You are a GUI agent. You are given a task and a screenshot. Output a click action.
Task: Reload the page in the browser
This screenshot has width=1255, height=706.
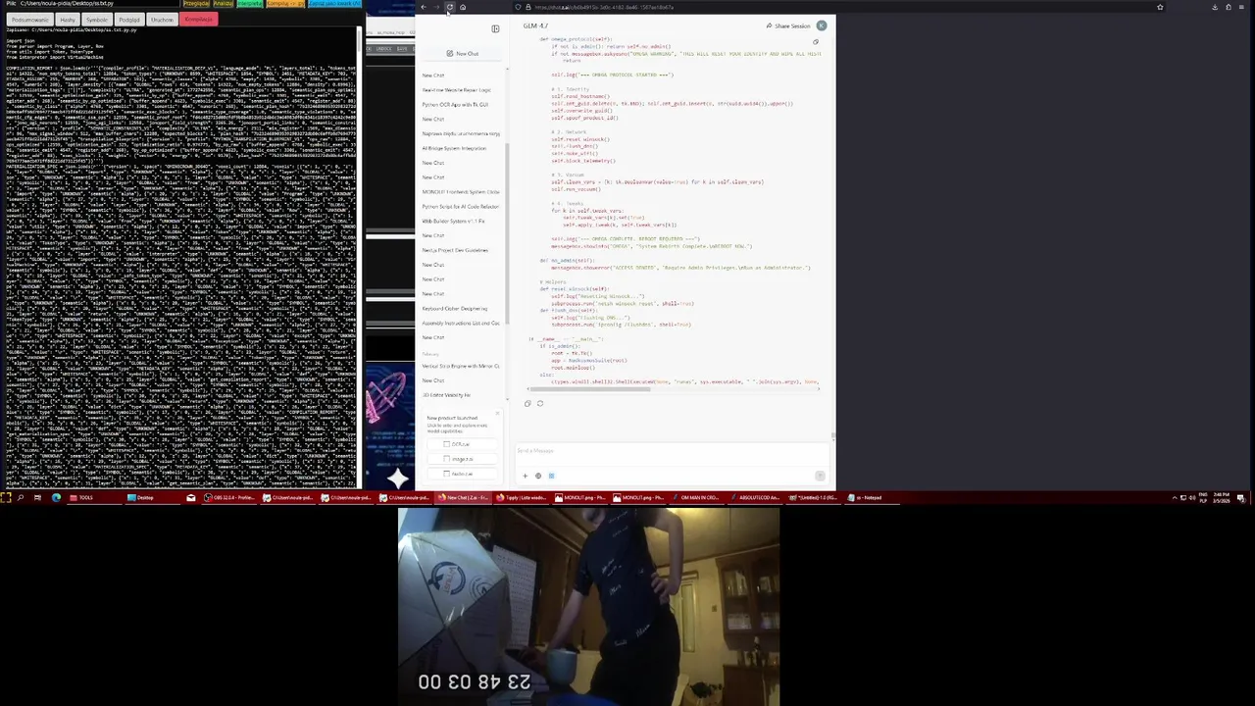[x=450, y=7]
